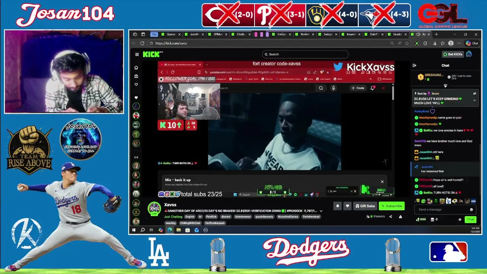Select the MusicAndGames tag
This screenshot has height=274, width=487.
click(288, 217)
